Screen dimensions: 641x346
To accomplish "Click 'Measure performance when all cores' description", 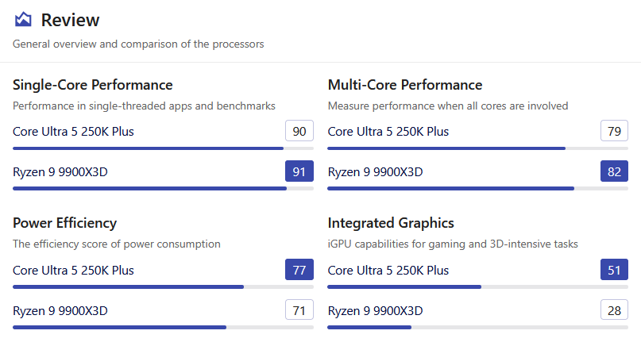I will pyautogui.click(x=448, y=106).
